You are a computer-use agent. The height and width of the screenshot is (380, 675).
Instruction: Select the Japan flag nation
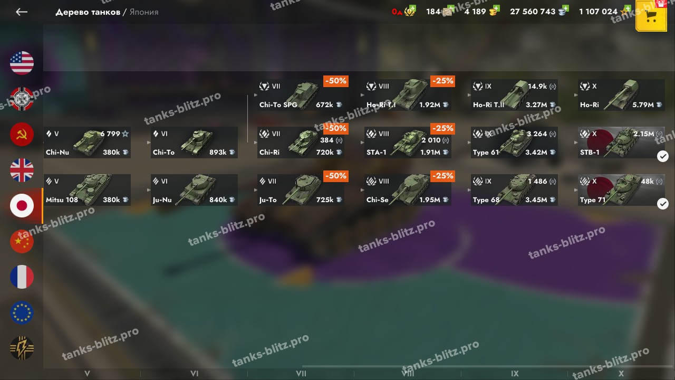pos(22,206)
